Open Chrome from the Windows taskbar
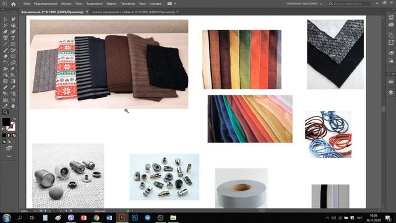The image size is (396, 223). click(97, 217)
